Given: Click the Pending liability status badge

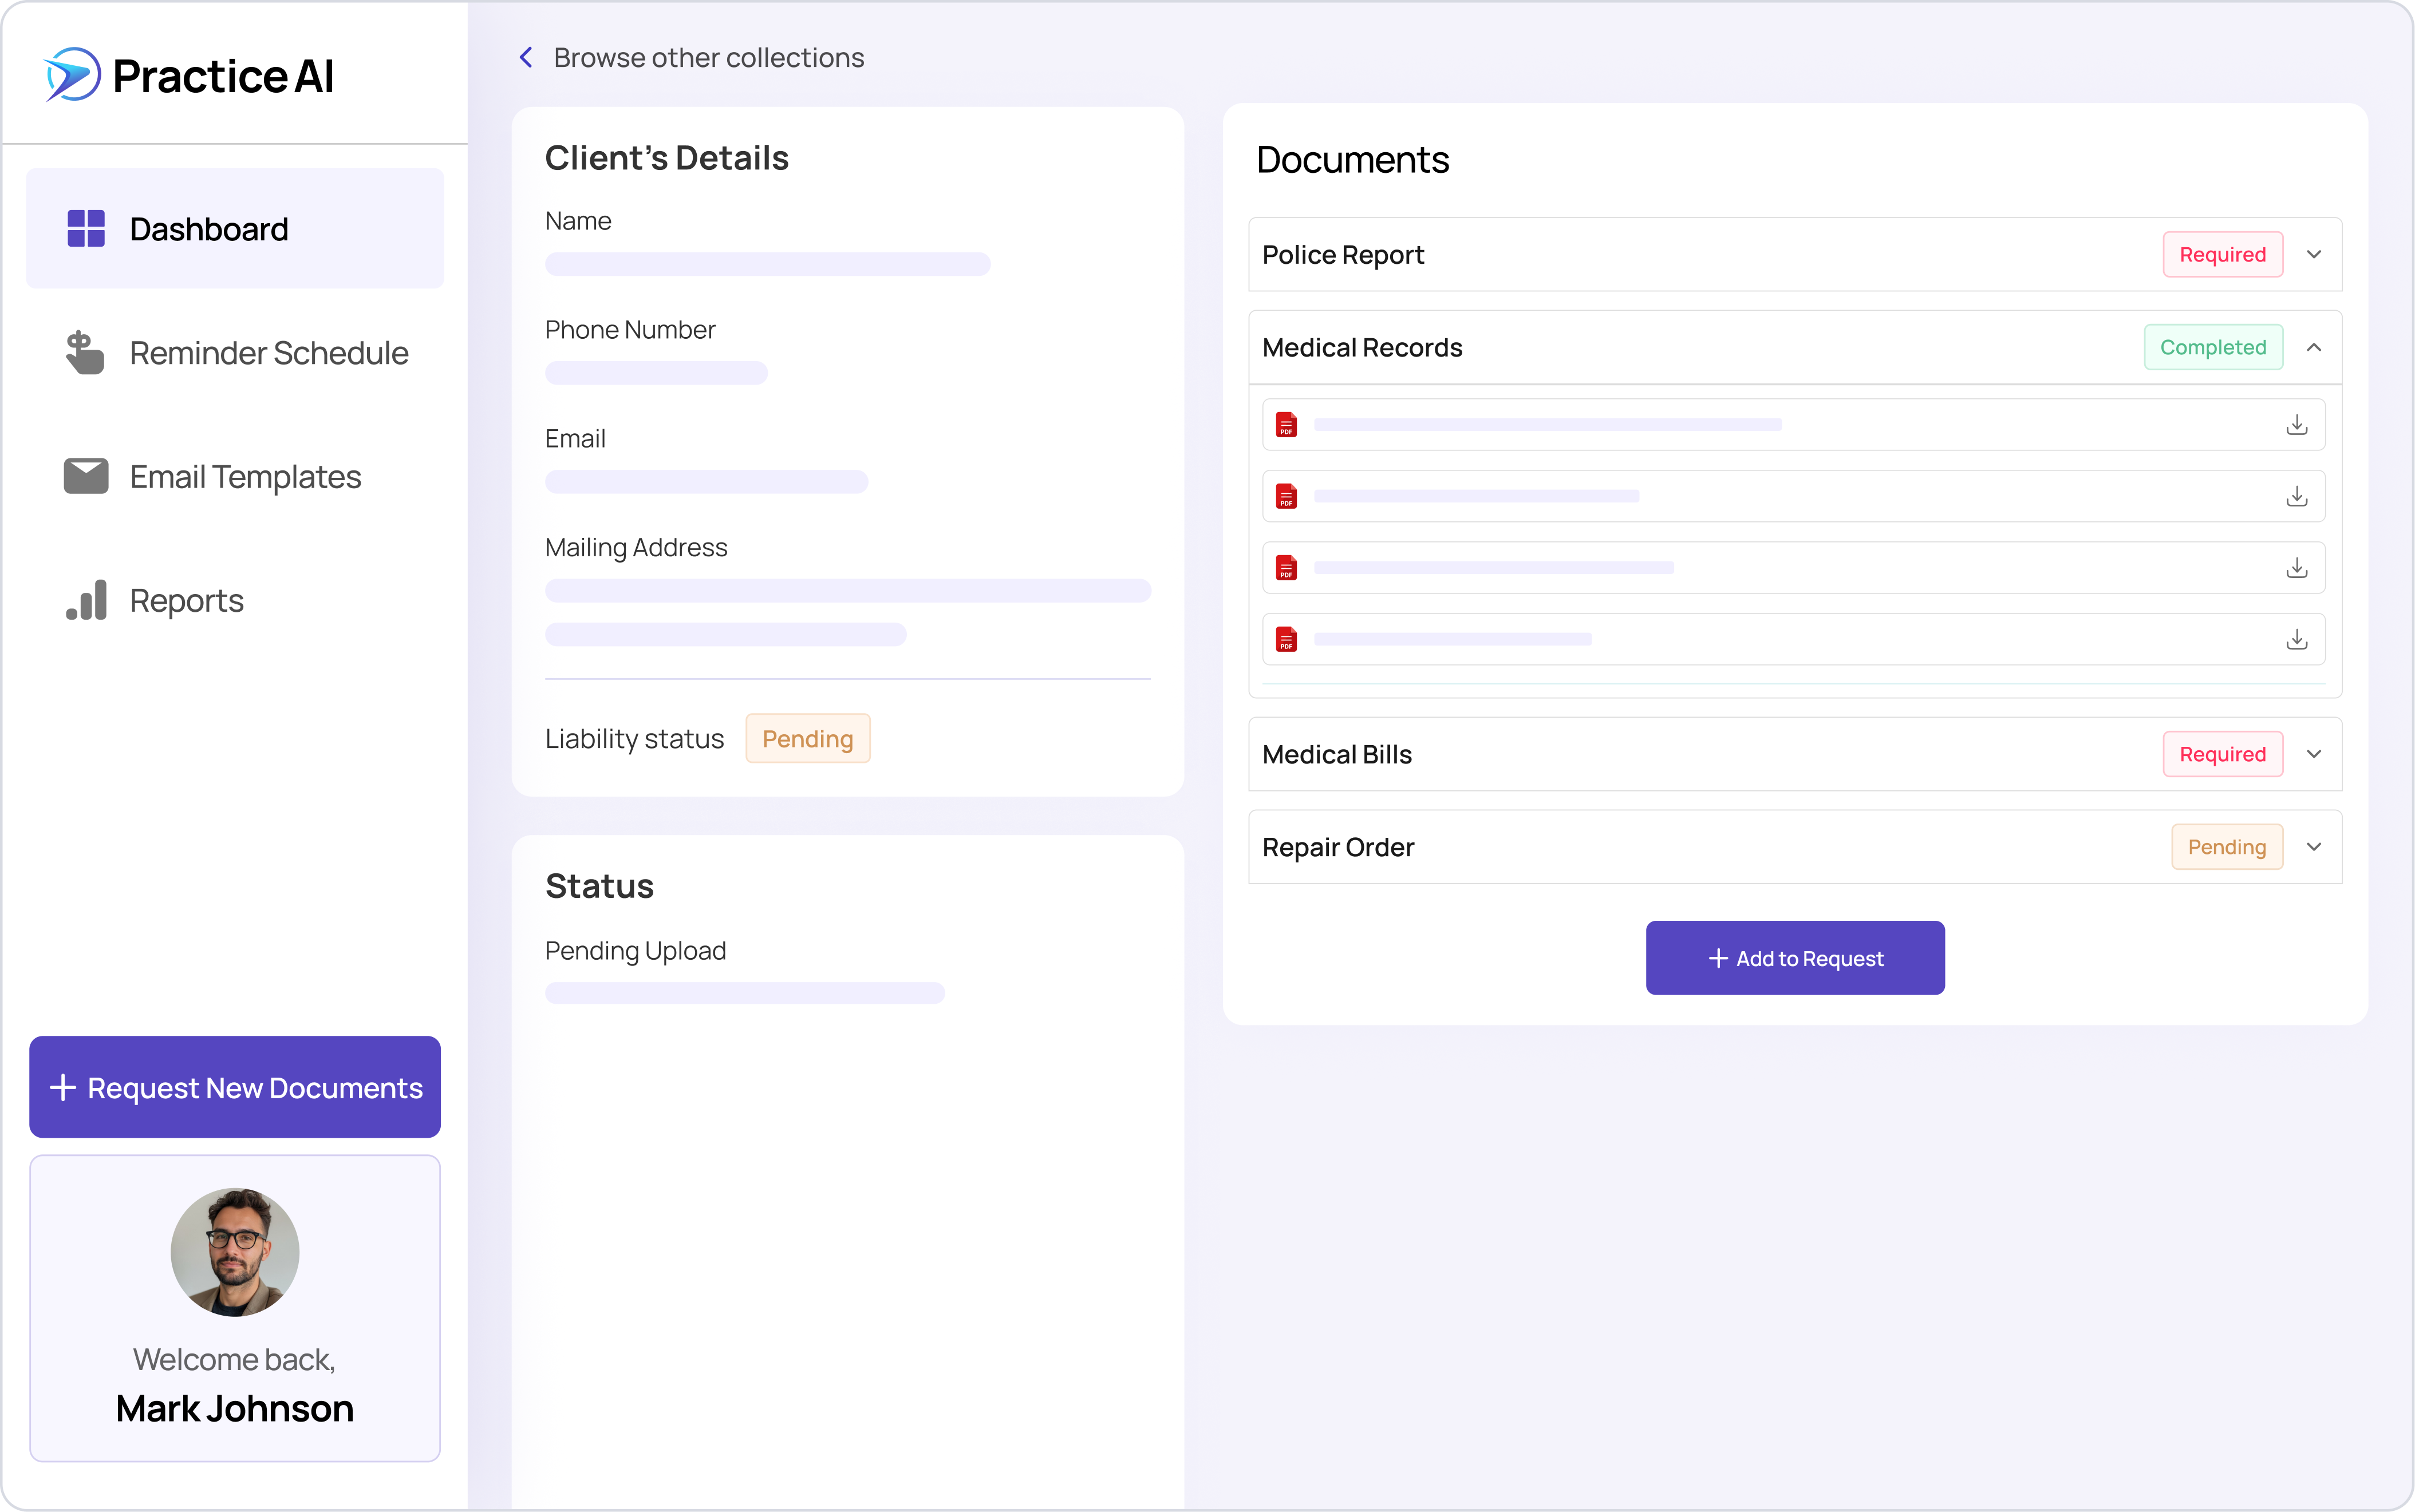Looking at the screenshot, I should point(807,738).
